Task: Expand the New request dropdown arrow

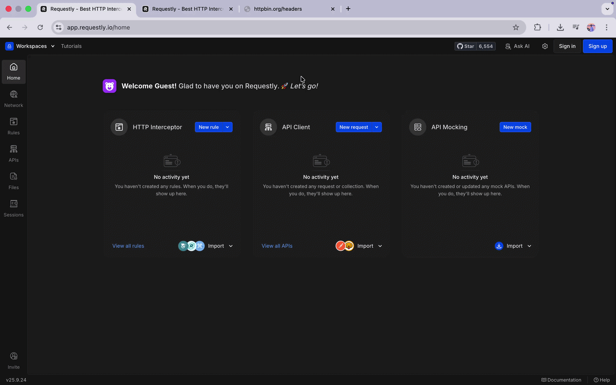Action: [x=377, y=127]
